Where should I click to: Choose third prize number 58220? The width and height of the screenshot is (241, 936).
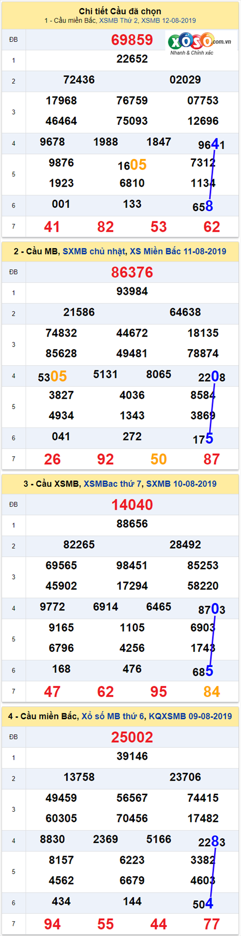203,586
